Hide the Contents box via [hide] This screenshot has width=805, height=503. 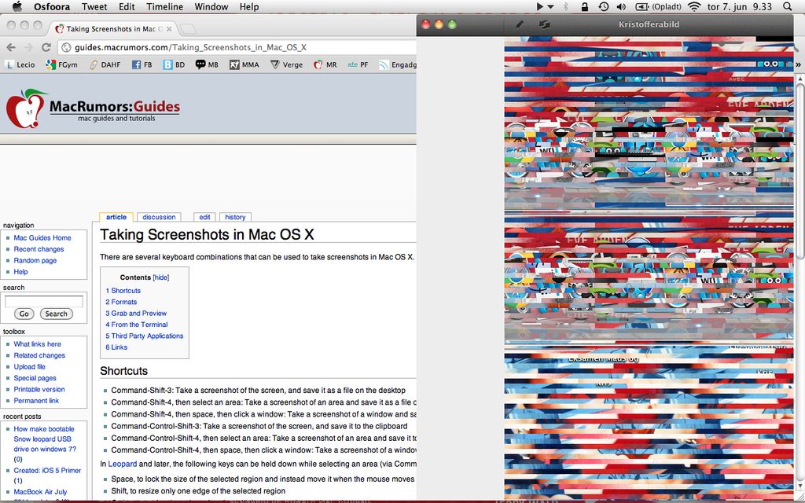[160, 277]
